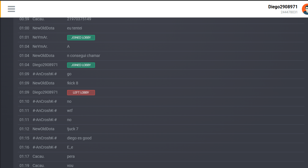This screenshot has height=168, width=308.
Task: Open the hamburger menu icon
Action: [11, 9]
